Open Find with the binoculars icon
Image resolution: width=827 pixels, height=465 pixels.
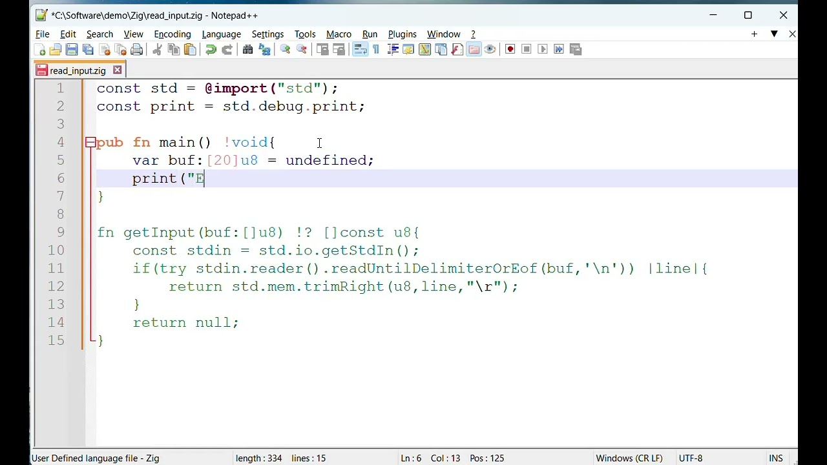(x=247, y=50)
